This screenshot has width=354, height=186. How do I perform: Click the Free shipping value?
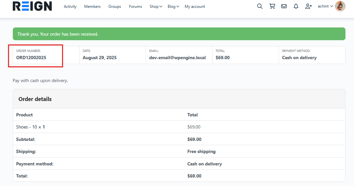(x=201, y=151)
